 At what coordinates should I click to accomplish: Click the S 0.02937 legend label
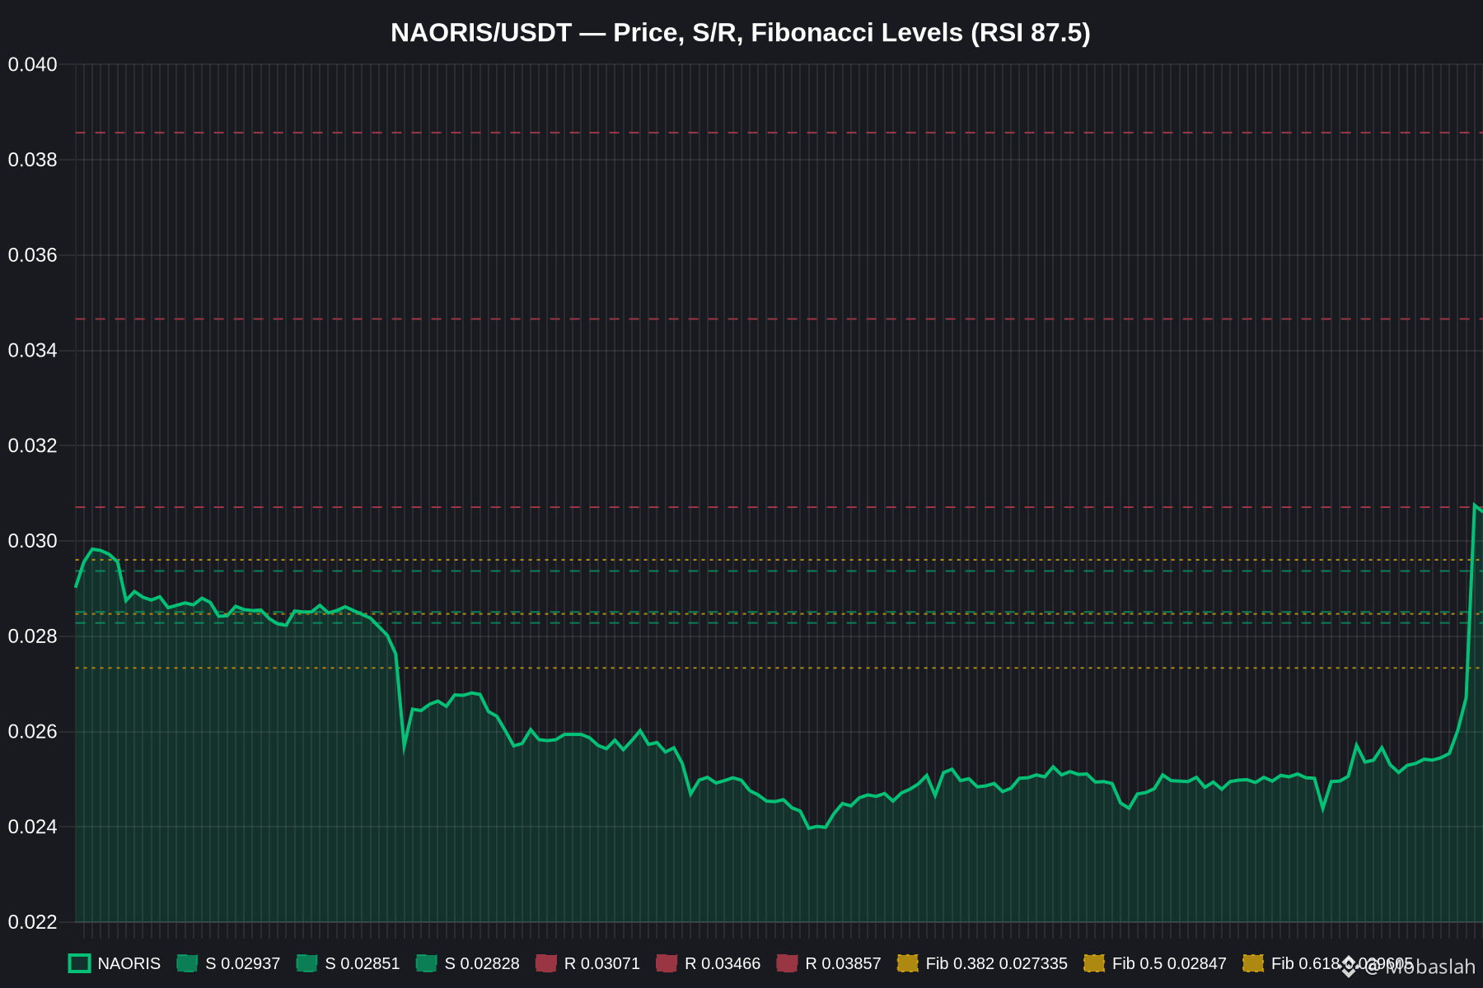pos(243,963)
